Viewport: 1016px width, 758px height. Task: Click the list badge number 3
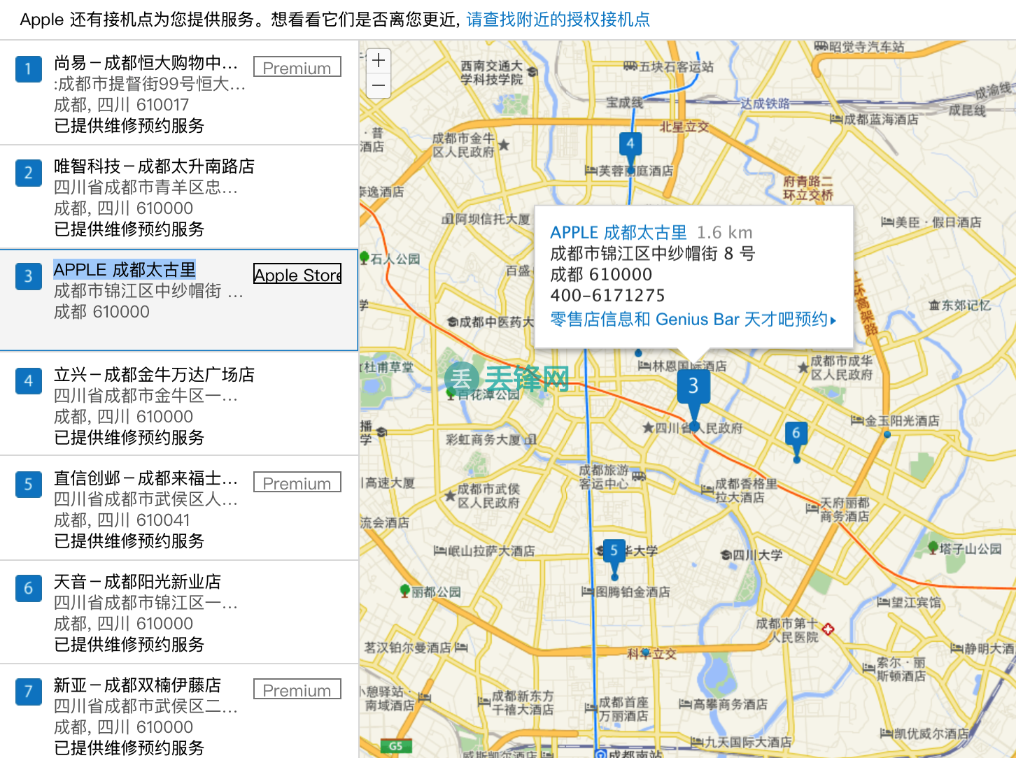(29, 276)
